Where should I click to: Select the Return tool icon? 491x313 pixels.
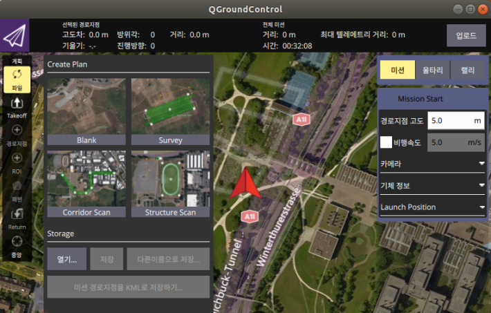pyautogui.click(x=17, y=214)
